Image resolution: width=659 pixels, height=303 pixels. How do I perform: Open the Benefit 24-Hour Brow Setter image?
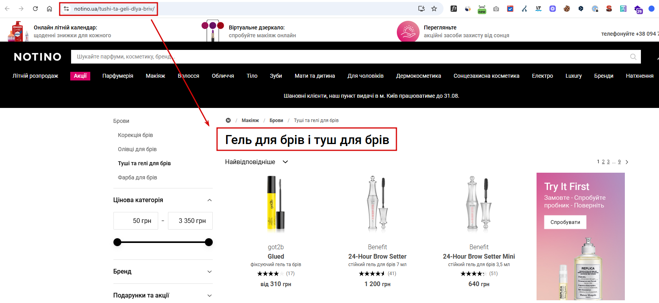pos(378,204)
